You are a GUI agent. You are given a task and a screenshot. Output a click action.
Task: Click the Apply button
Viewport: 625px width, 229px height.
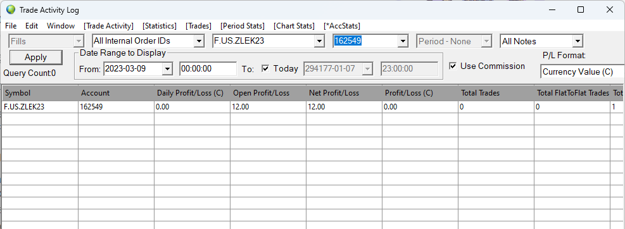tap(36, 58)
